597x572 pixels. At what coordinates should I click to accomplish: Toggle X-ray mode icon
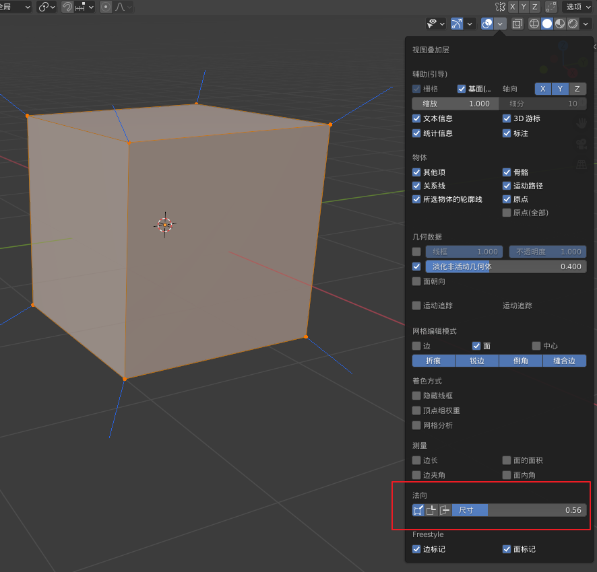point(517,24)
